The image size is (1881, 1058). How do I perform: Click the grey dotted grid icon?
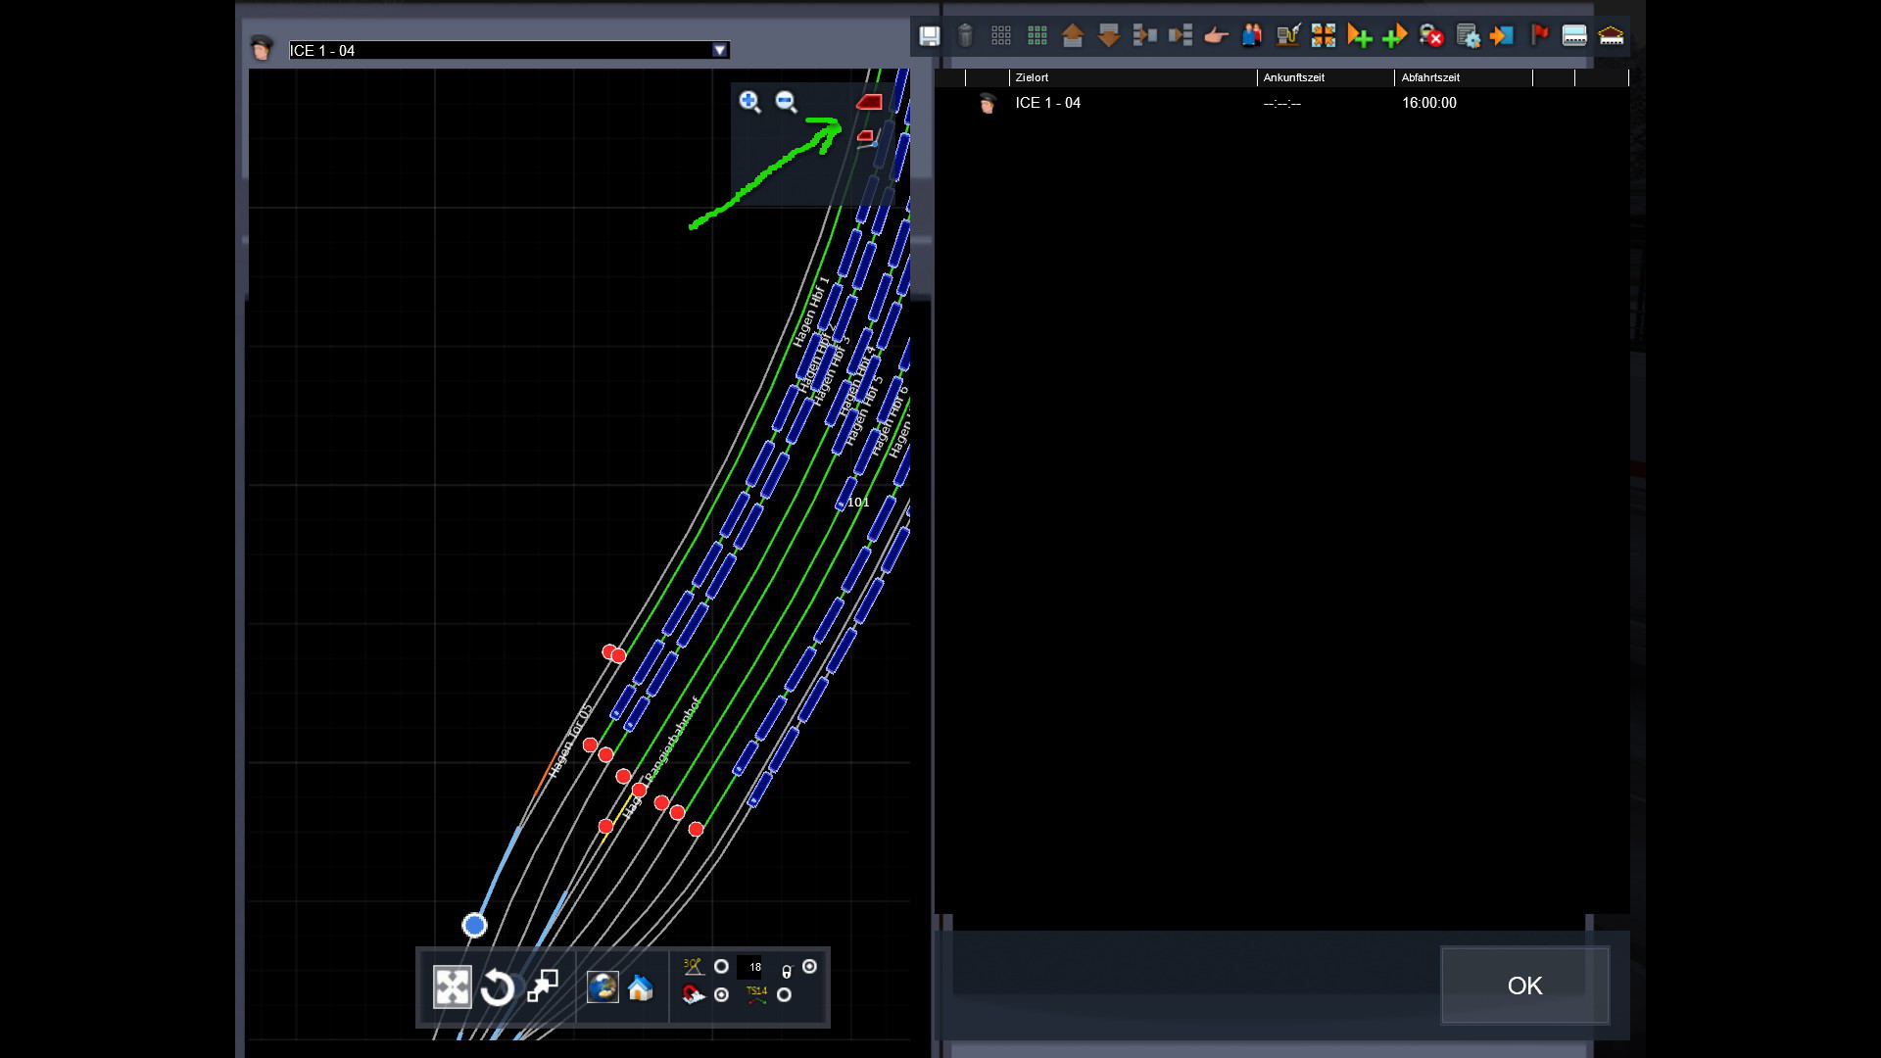(1001, 36)
